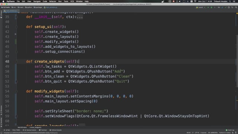238x134 pixels.
Task: Click the date and time display
Action: tap(205, 1)
